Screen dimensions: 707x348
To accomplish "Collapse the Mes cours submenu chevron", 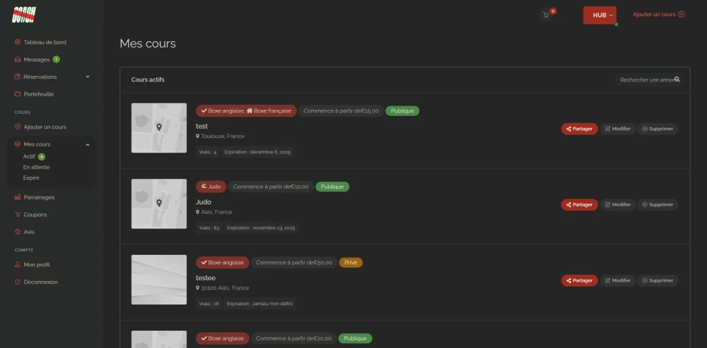I will 88,144.
